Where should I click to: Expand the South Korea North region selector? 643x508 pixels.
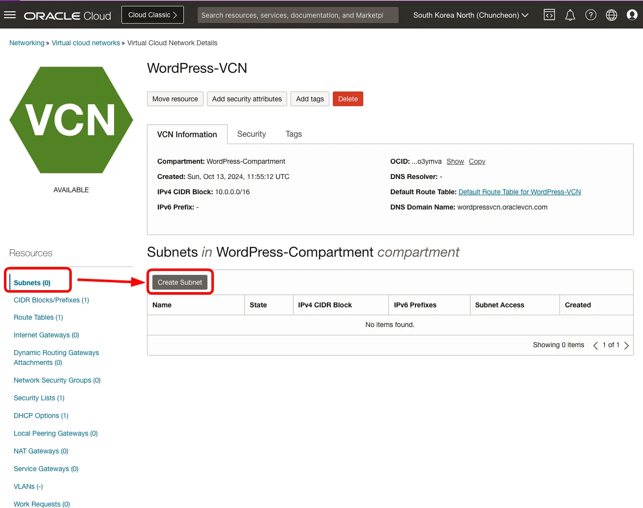point(470,15)
